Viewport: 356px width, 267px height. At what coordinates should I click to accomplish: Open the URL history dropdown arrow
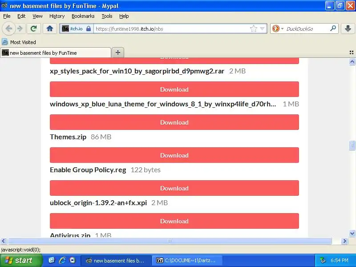[x=262, y=28]
